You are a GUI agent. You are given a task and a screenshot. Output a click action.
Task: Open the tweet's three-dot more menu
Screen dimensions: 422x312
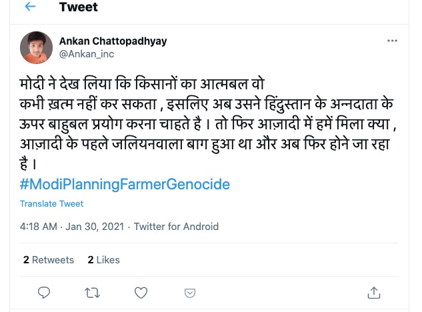point(392,41)
